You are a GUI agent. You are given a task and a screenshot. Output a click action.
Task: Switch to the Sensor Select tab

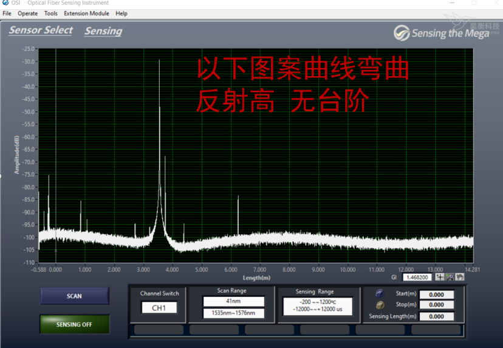click(41, 30)
